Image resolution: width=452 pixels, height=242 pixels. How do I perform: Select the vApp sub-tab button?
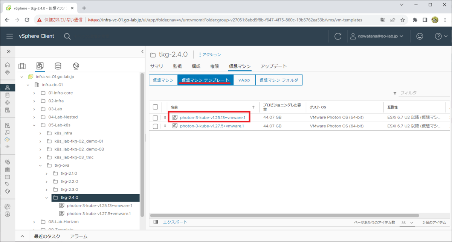[244, 80]
